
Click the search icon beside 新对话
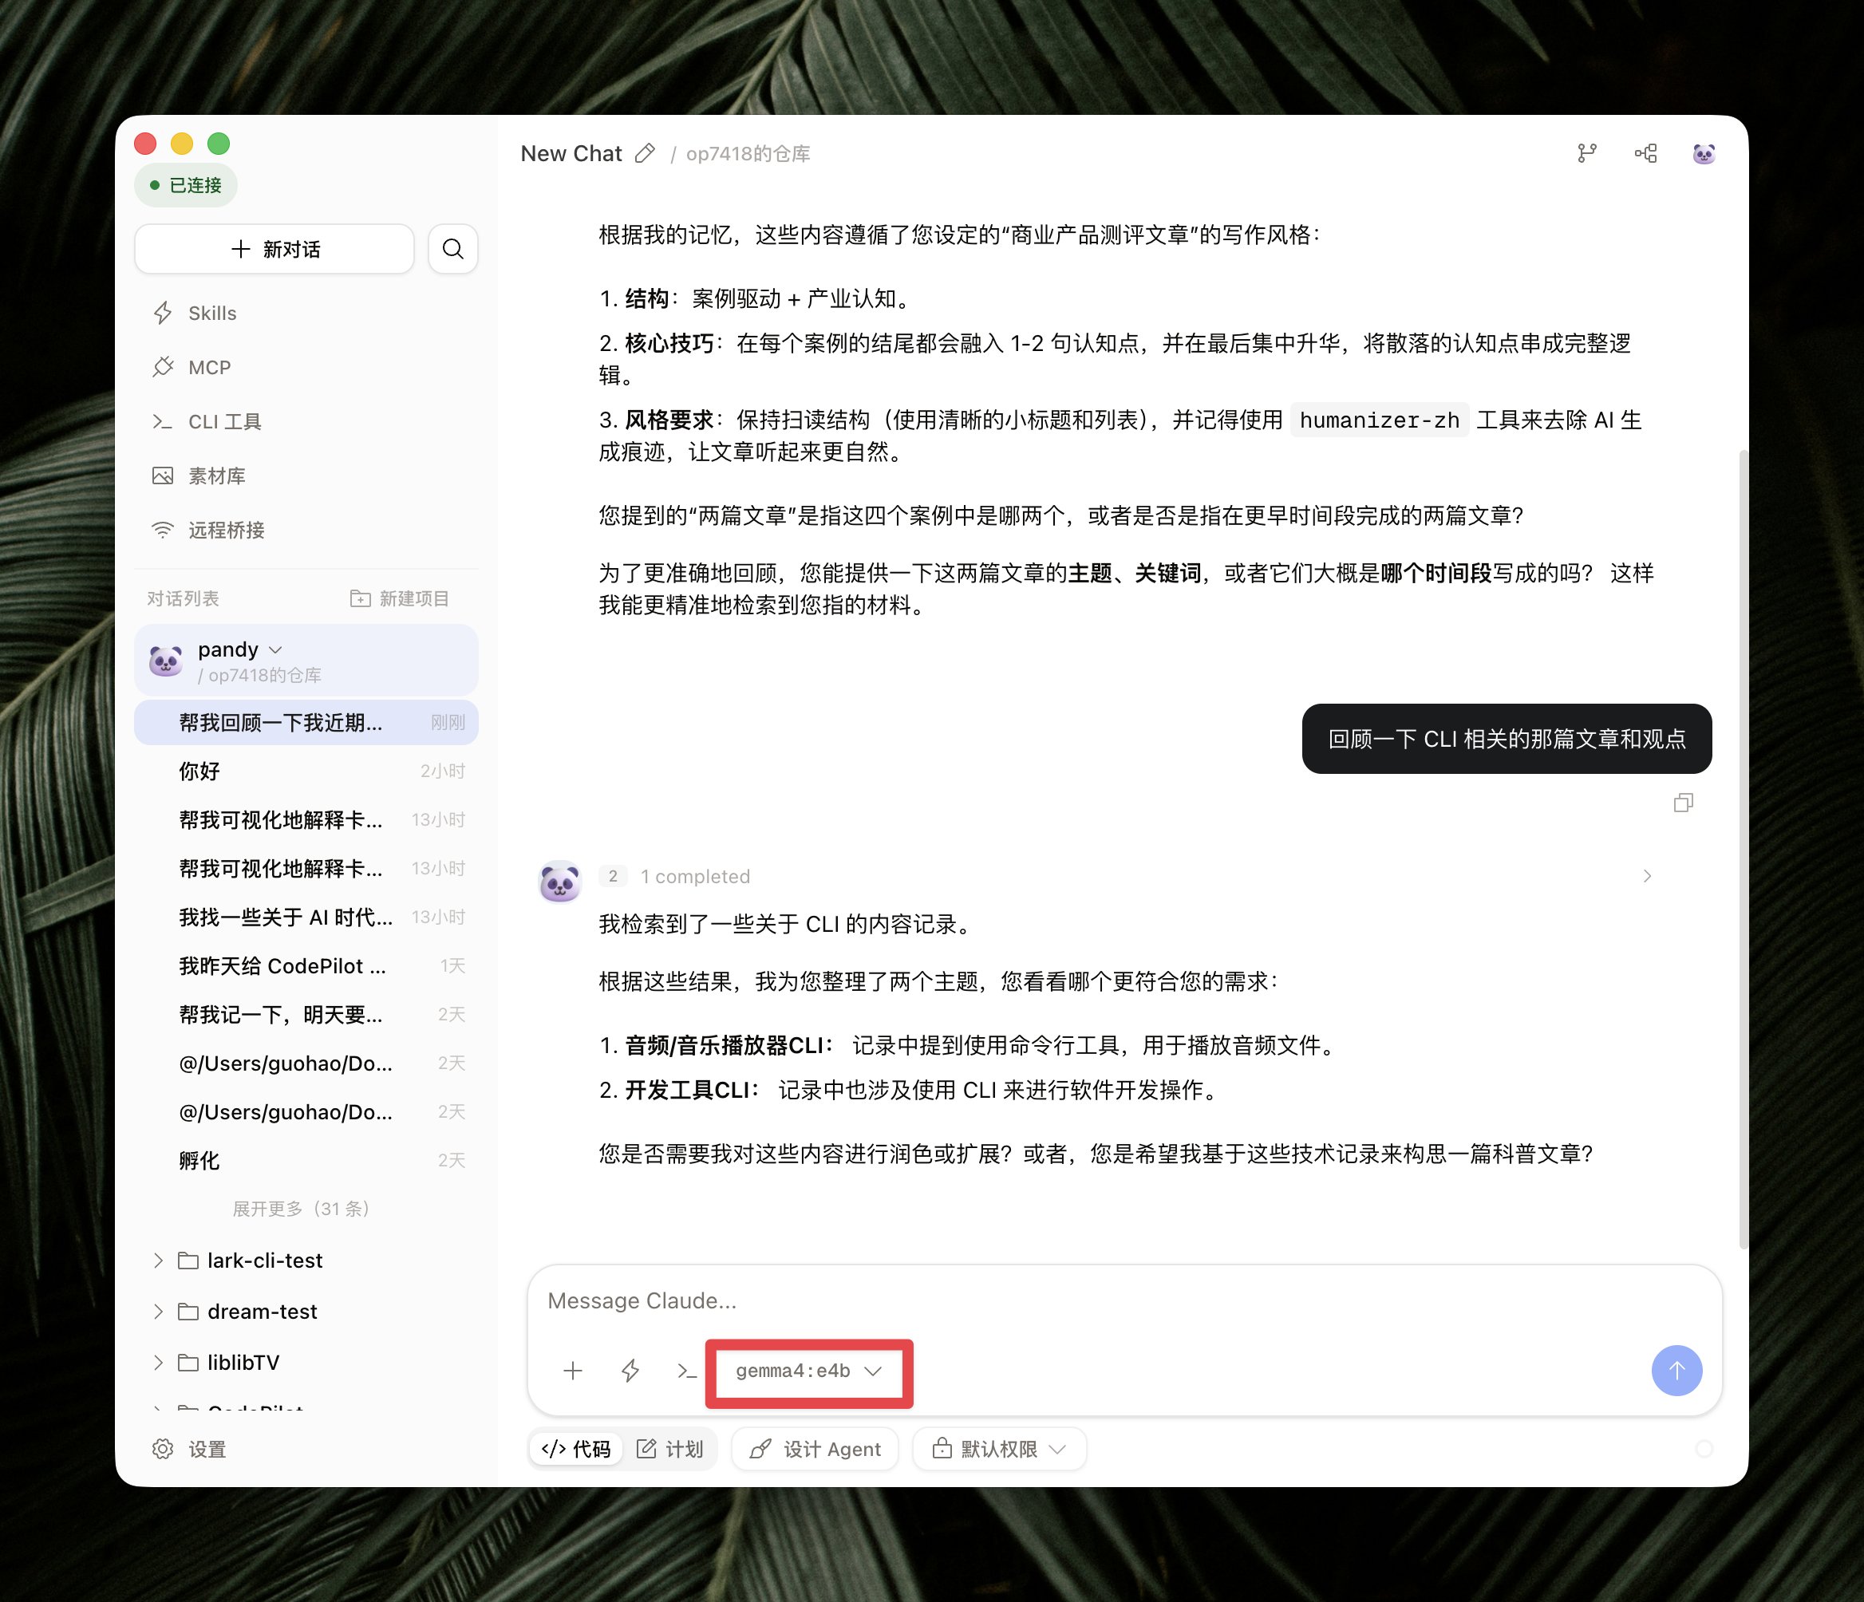(x=452, y=248)
